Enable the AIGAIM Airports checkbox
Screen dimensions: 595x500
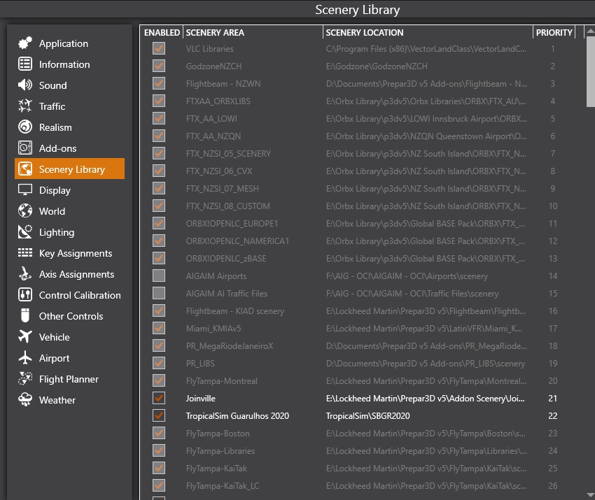point(159,276)
